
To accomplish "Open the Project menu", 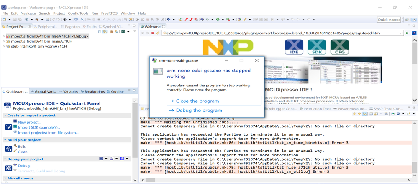I will (x=59, y=13).
